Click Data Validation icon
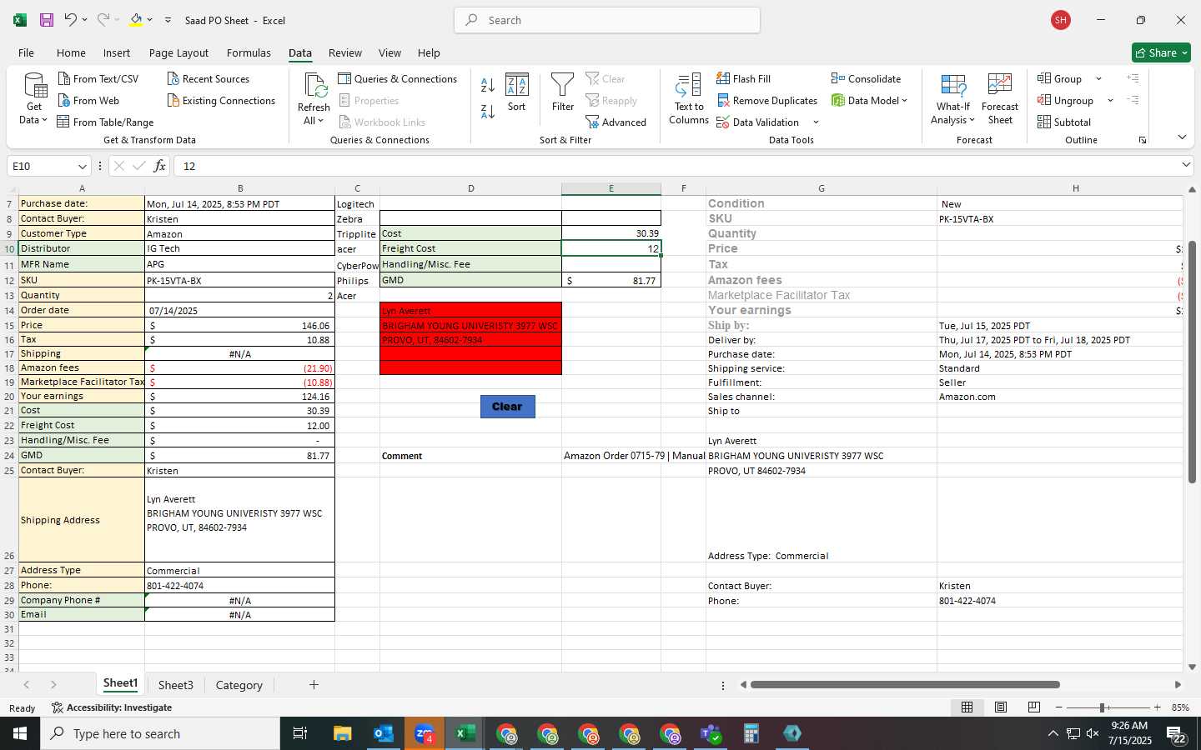The image size is (1201, 750). tap(723, 122)
